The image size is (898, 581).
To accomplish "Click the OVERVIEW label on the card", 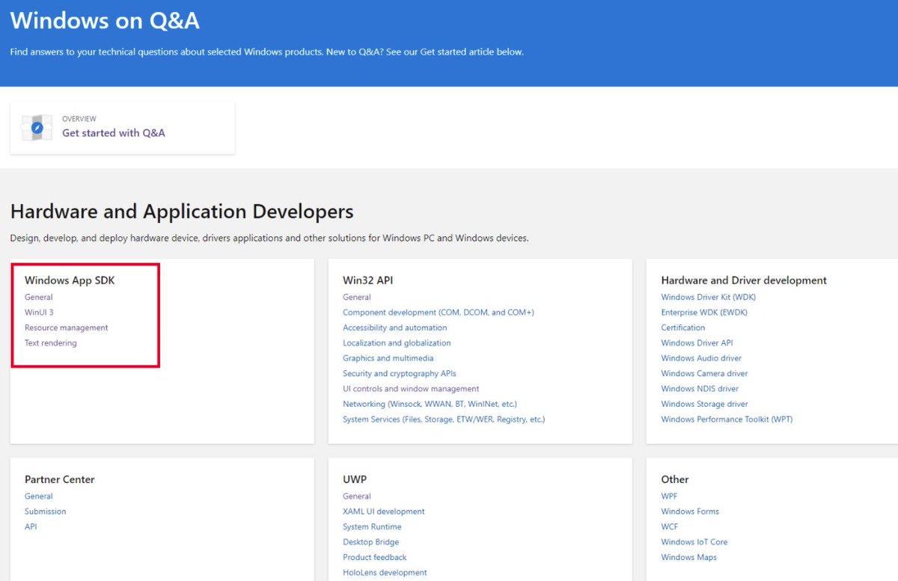I will [x=79, y=119].
